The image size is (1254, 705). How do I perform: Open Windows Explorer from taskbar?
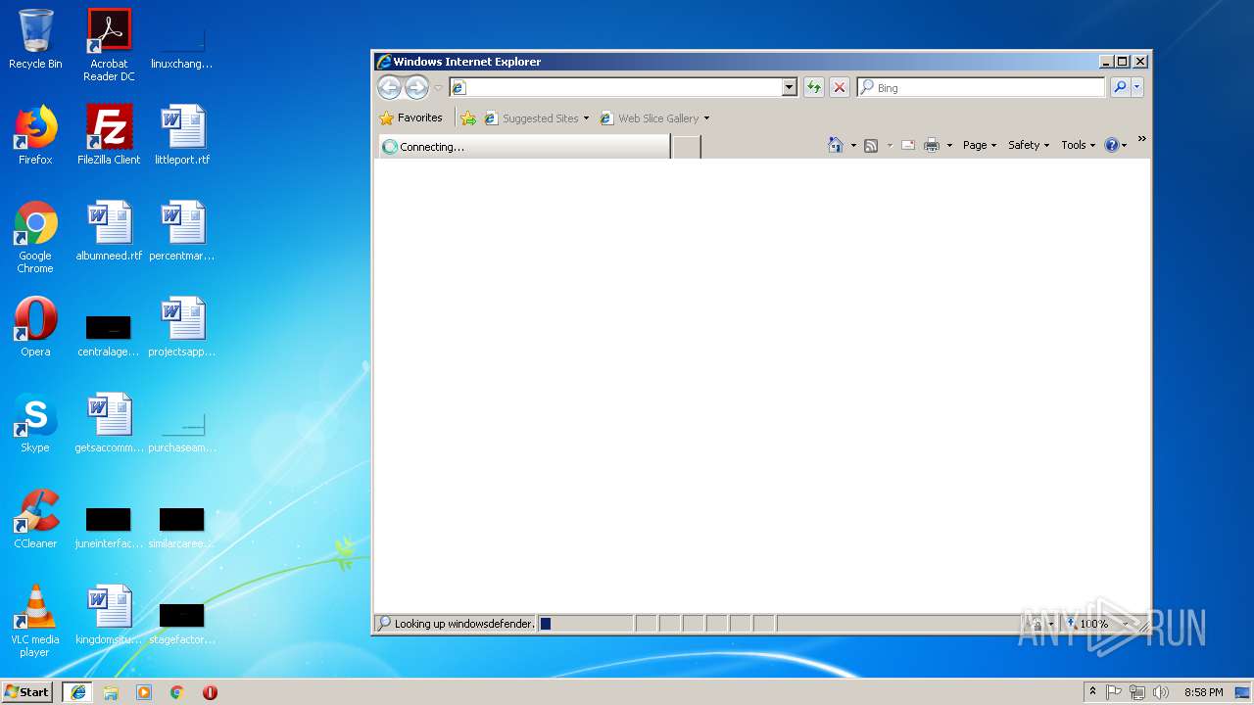click(x=111, y=692)
